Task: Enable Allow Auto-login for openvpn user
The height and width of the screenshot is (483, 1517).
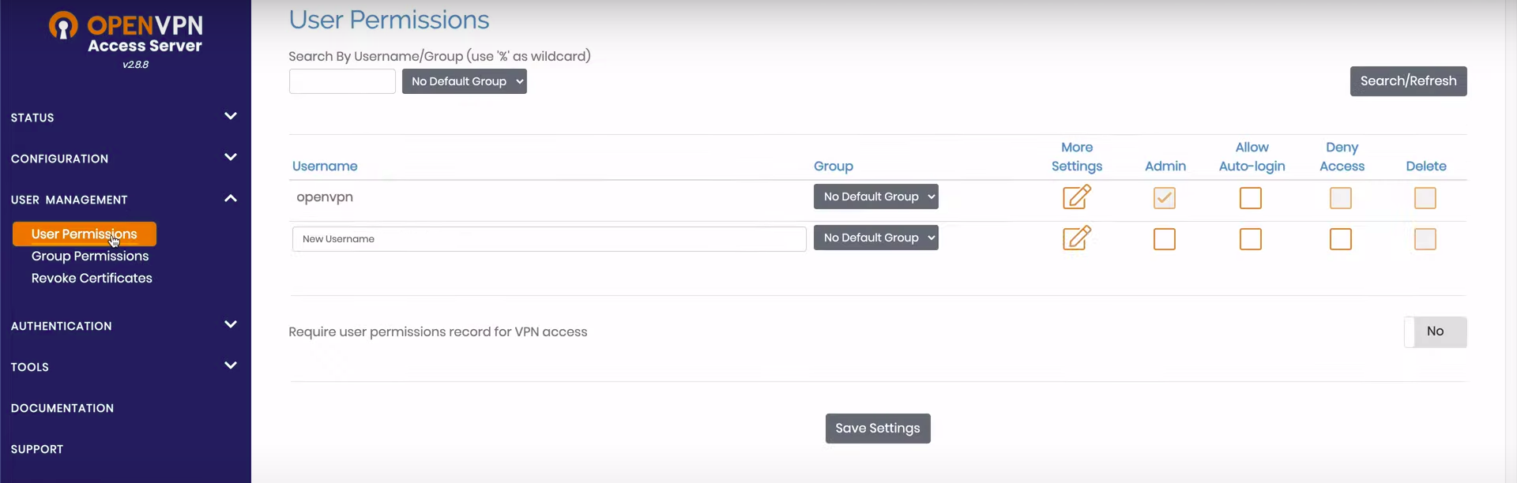Action: 1250,198
